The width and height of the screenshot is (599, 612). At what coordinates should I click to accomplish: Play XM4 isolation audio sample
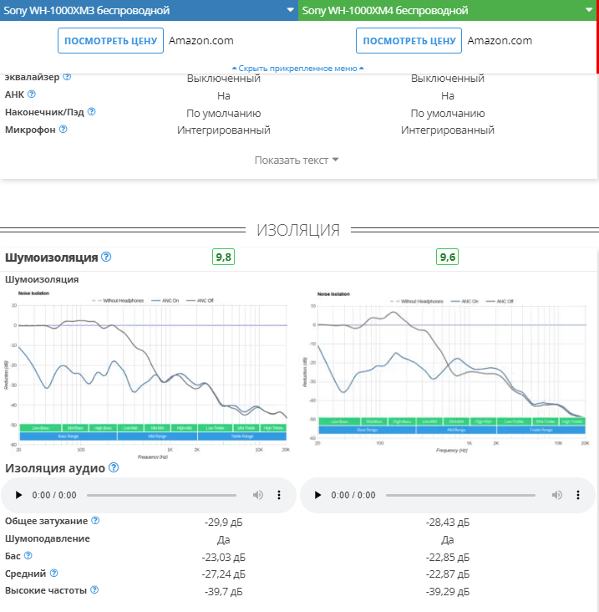point(317,495)
